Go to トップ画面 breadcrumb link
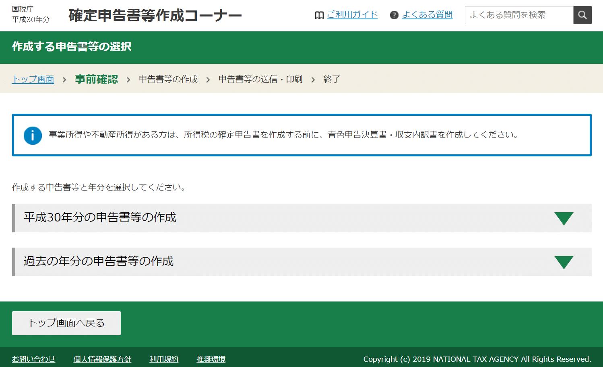The width and height of the screenshot is (603, 367). 33,79
